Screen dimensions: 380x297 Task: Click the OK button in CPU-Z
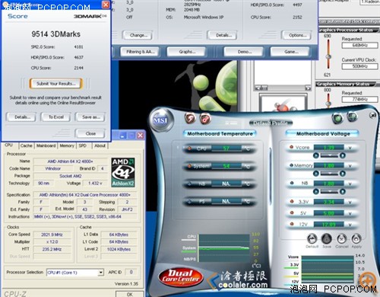[130, 294]
